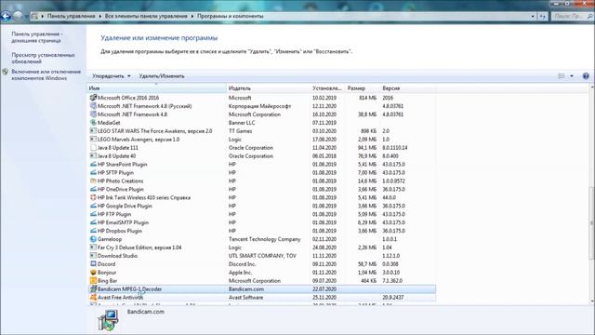The width and height of the screenshot is (595, 335).
Task: Open Панель управления - домашняя страница link
Action: (37, 37)
